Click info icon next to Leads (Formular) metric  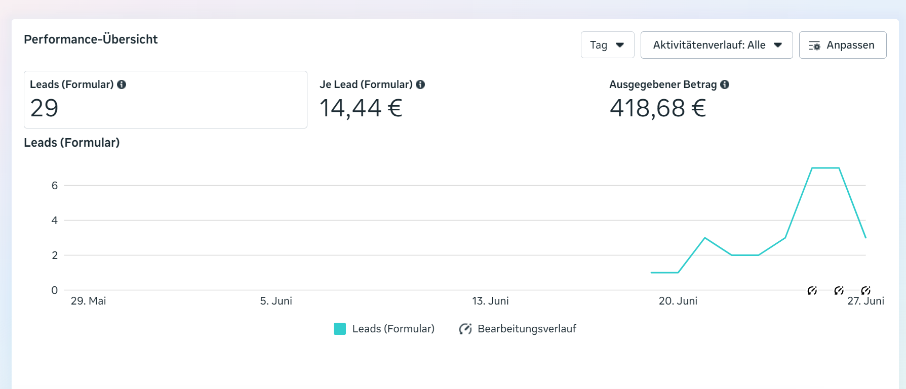(122, 84)
